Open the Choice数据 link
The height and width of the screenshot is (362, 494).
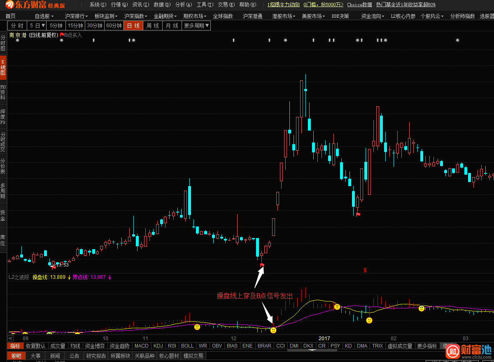pyautogui.click(x=359, y=5)
